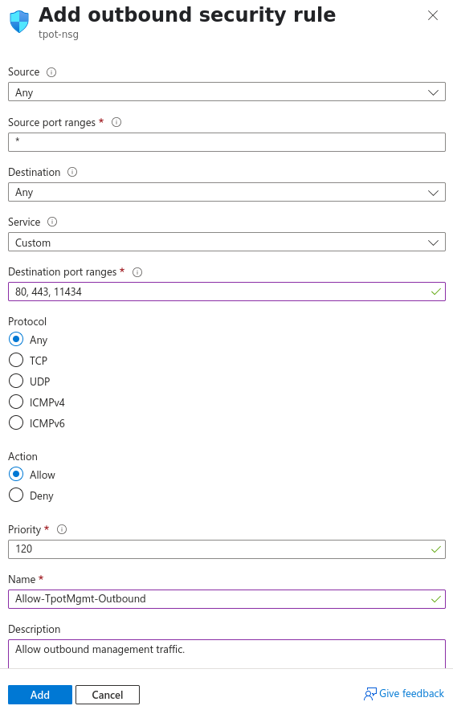Choose the Deny action radio button
Image resolution: width=453 pixels, height=714 pixels.
16,495
